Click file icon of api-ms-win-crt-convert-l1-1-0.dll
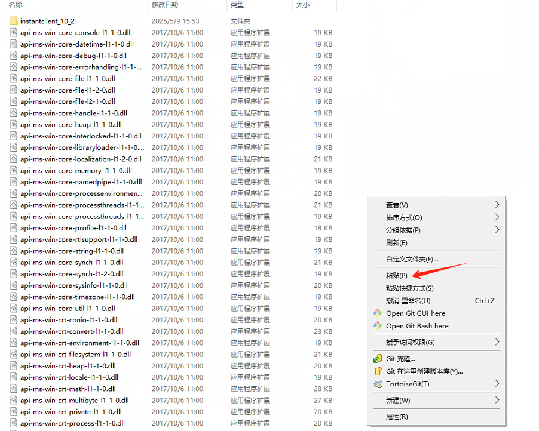Viewport: 539px width, 431px height. coord(14,331)
